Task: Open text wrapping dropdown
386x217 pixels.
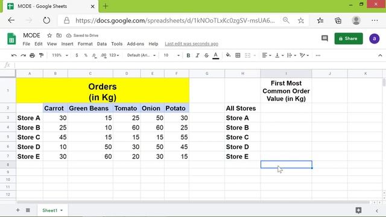Action: pos(291,55)
